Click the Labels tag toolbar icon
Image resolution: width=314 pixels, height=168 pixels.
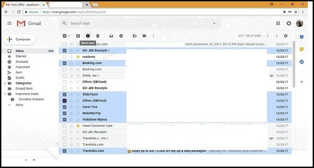[x=144, y=36]
